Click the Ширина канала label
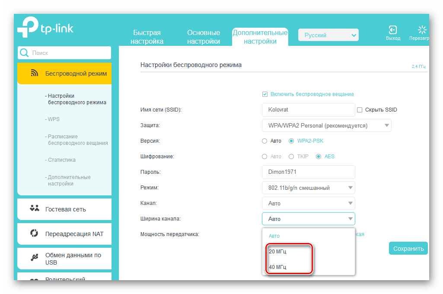This screenshot has height=294, width=443. [160, 219]
